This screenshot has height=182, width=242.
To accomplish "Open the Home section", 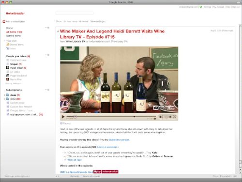I will (9, 28).
